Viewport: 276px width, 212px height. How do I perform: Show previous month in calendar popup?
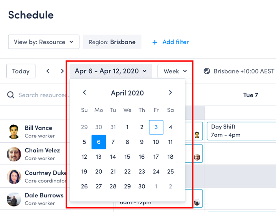pos(84,92)
